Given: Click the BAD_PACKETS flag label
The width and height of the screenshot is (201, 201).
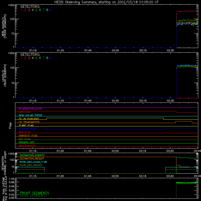Looking at the screenshot, I should 27,146.
